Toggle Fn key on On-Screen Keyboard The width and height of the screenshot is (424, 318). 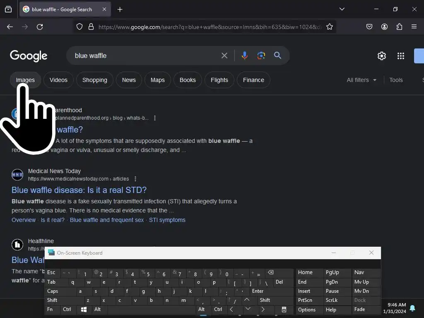tap(53, 309)
